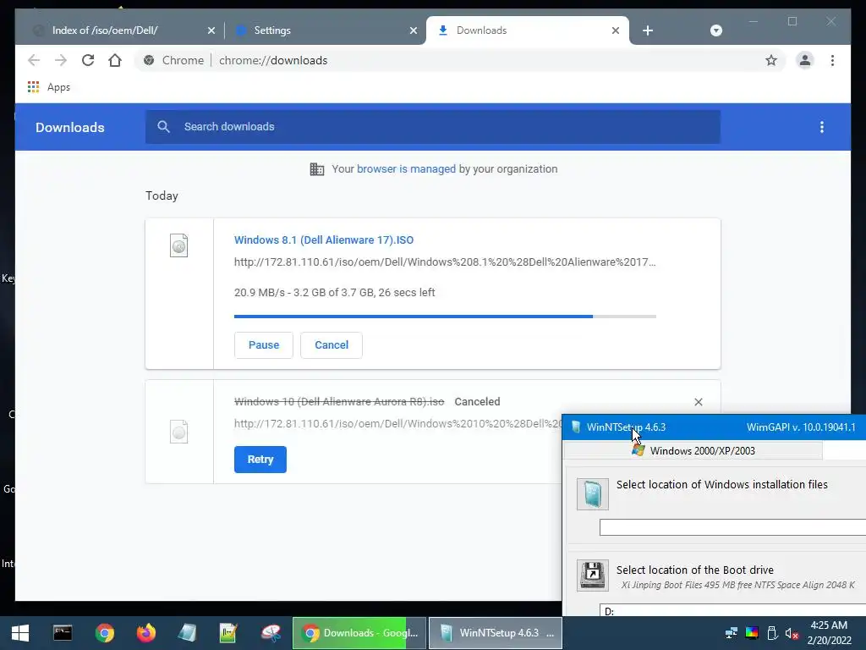This screenshot has height=650, width=866.
Task: Click the WinNTSetup title bar app icon
Action: pyautogui.click(x=575, y=427)
